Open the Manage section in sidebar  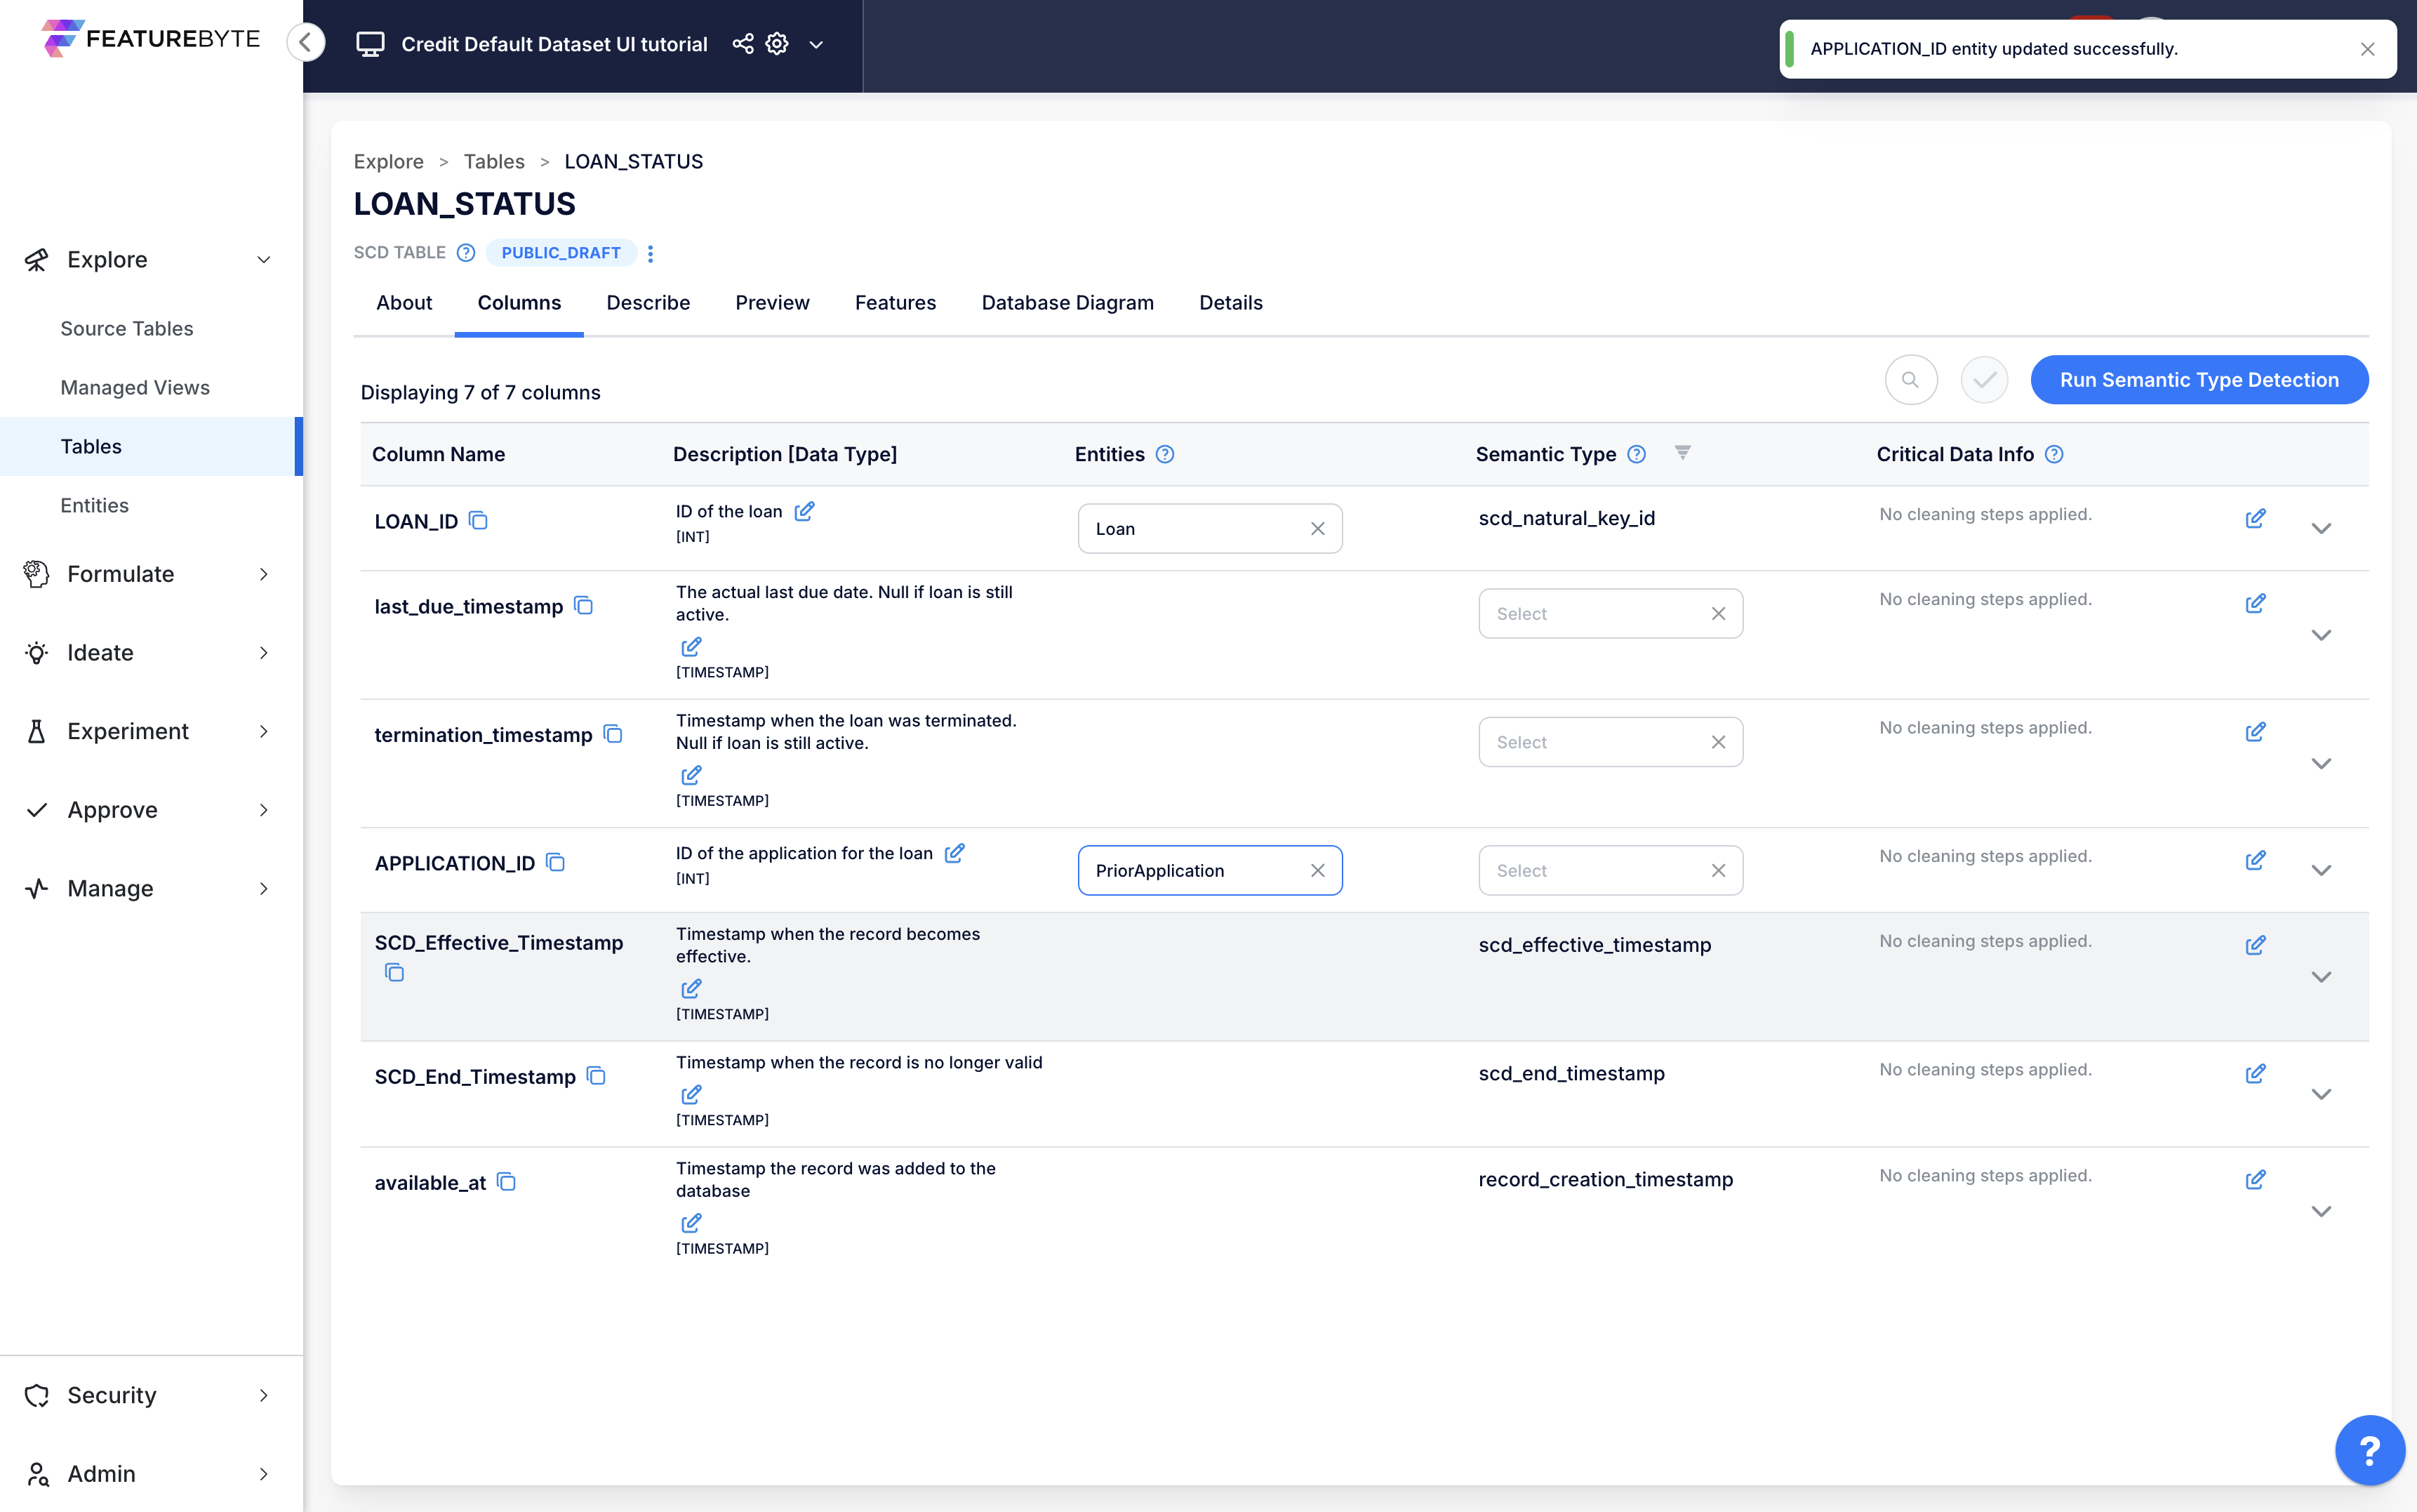point(110,888)
